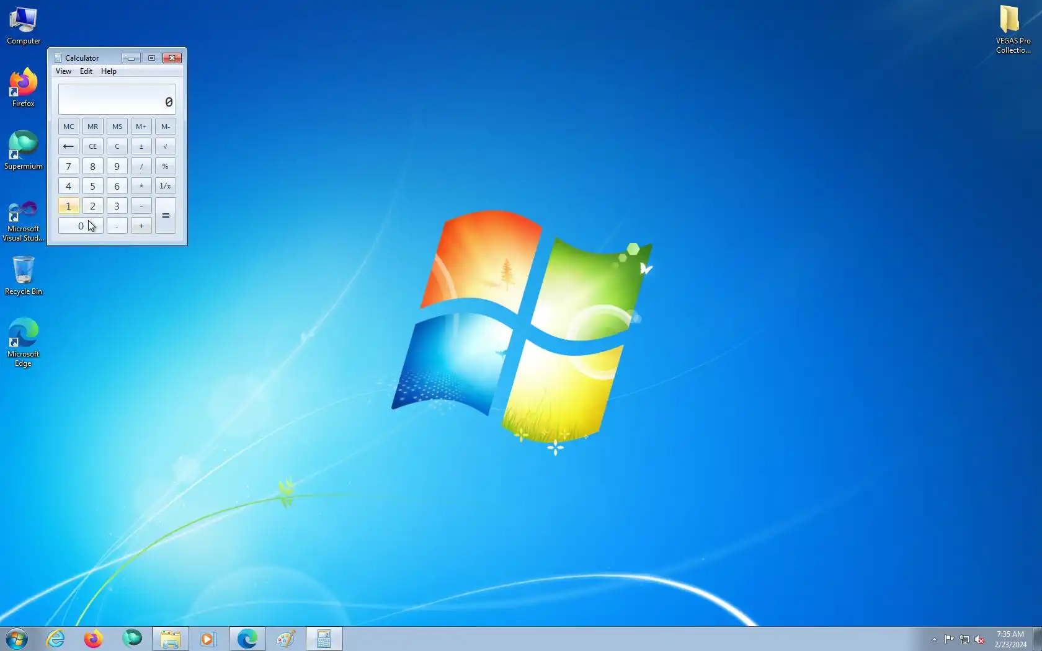1042x651 pixels.
Task: Click digit 8 on Calculator
Action: (92, 166)
